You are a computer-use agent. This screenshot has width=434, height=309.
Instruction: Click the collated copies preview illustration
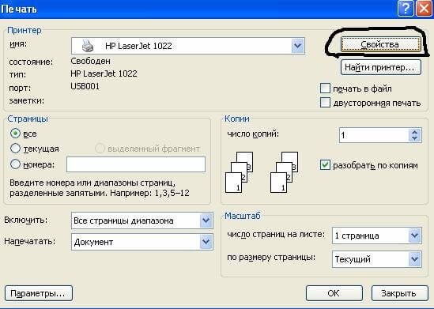click(x=262, y=172)
